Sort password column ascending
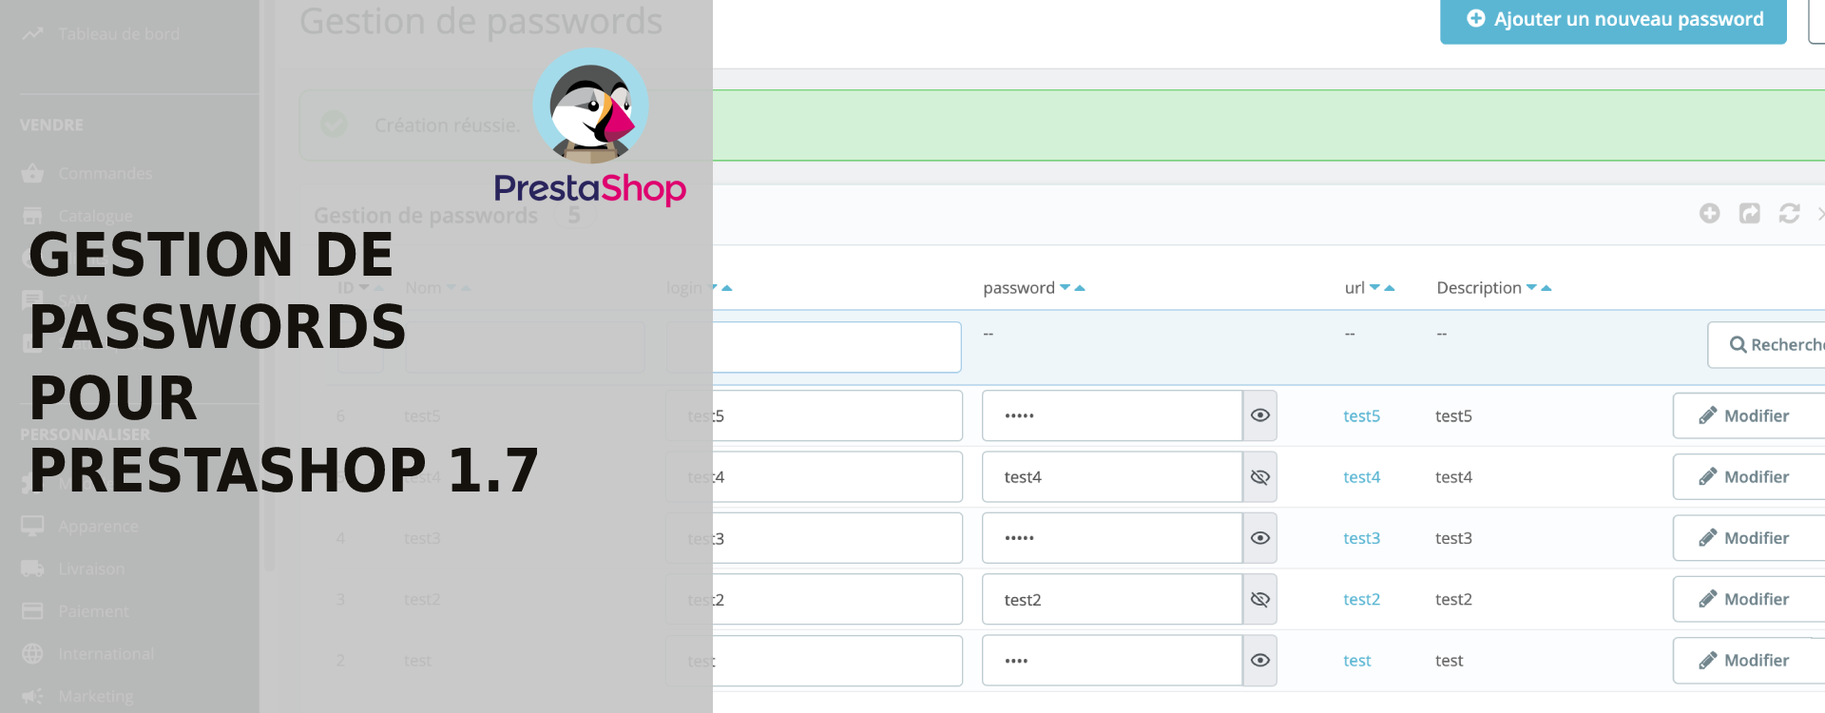1825x713 pixels. click(x=1080, y=287)
